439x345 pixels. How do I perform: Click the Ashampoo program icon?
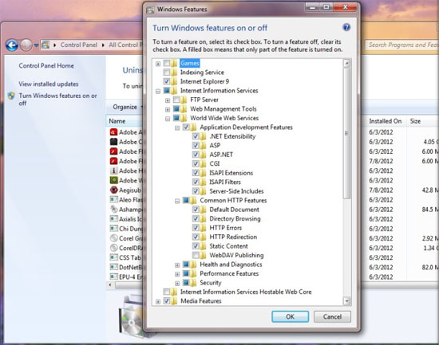[113, 210]
